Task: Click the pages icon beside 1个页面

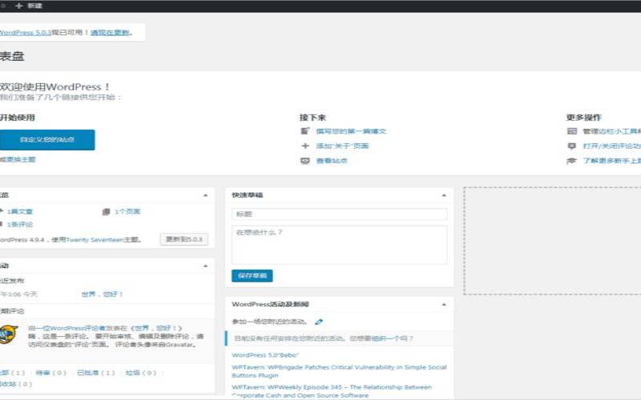Action: pyautogui.click(x=107, y=211)
